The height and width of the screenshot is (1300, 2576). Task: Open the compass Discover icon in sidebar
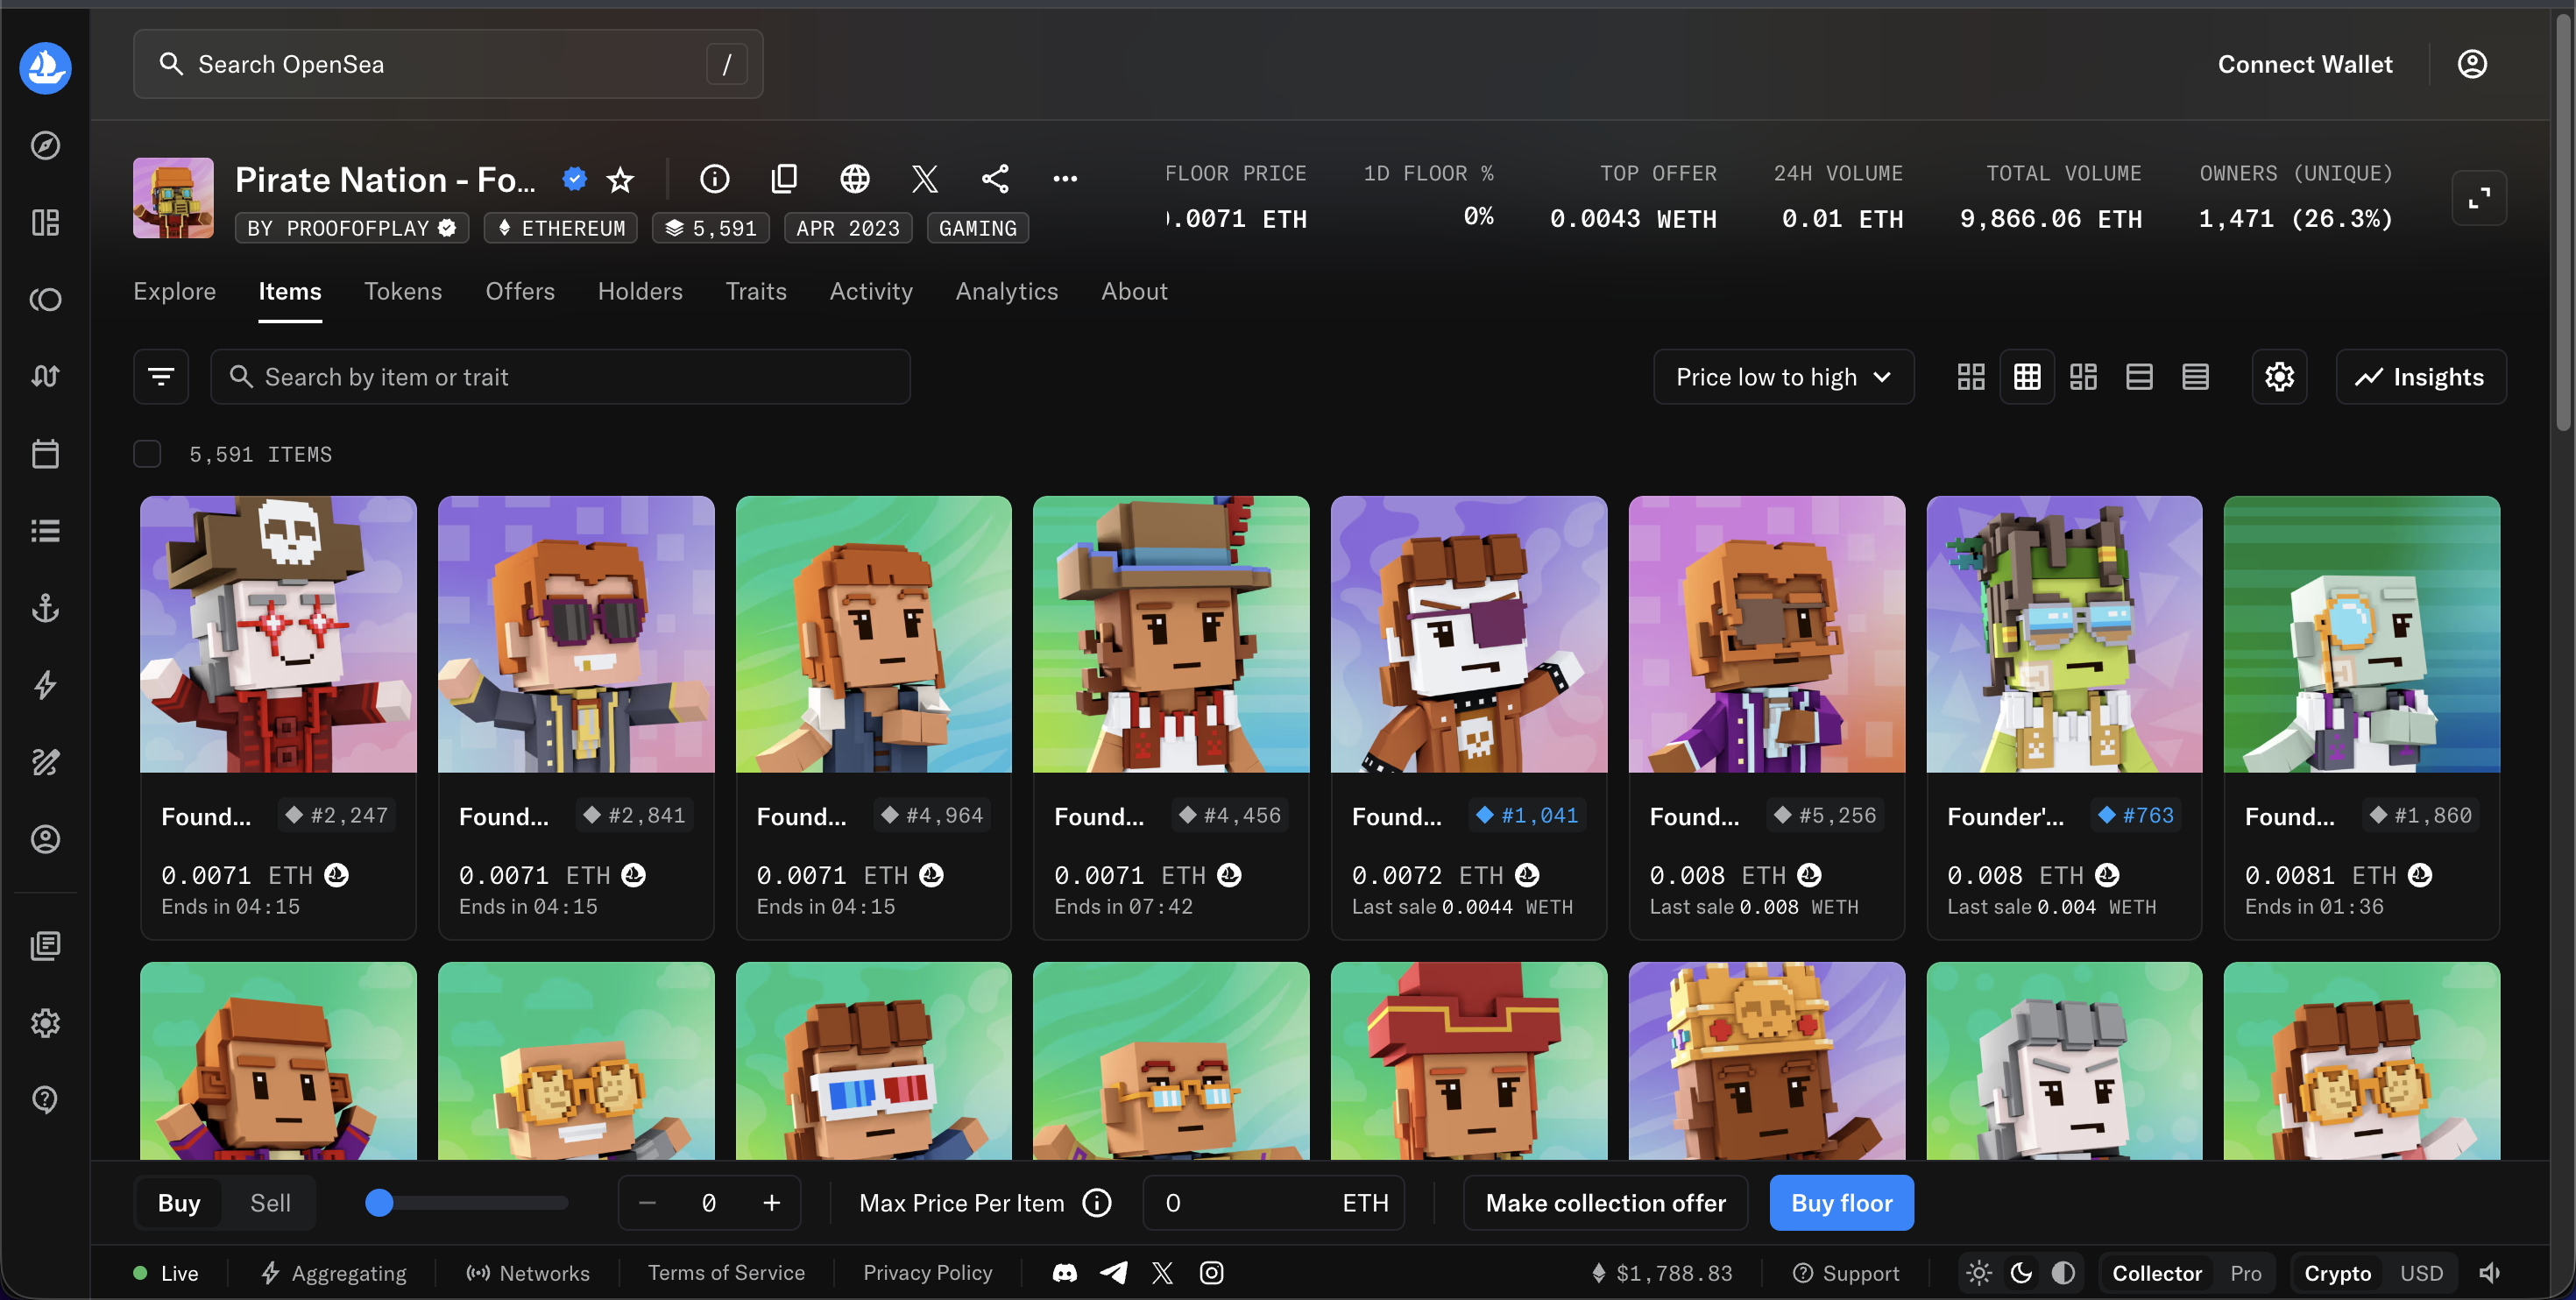coord(45,146)
